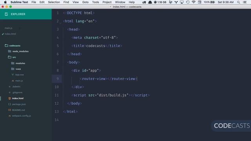Image resolution: width=251 pixels, height=141 pixels.
Task: Open App.vue from the sidebar
Action: pos(19,75)
